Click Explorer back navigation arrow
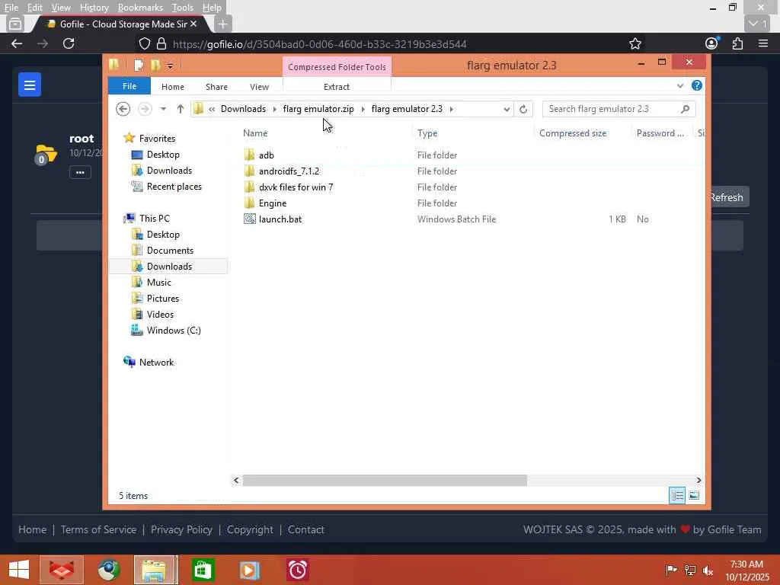The height and width of the screenshot is (585, 780). pyautogui.click(x=123, y=109)
